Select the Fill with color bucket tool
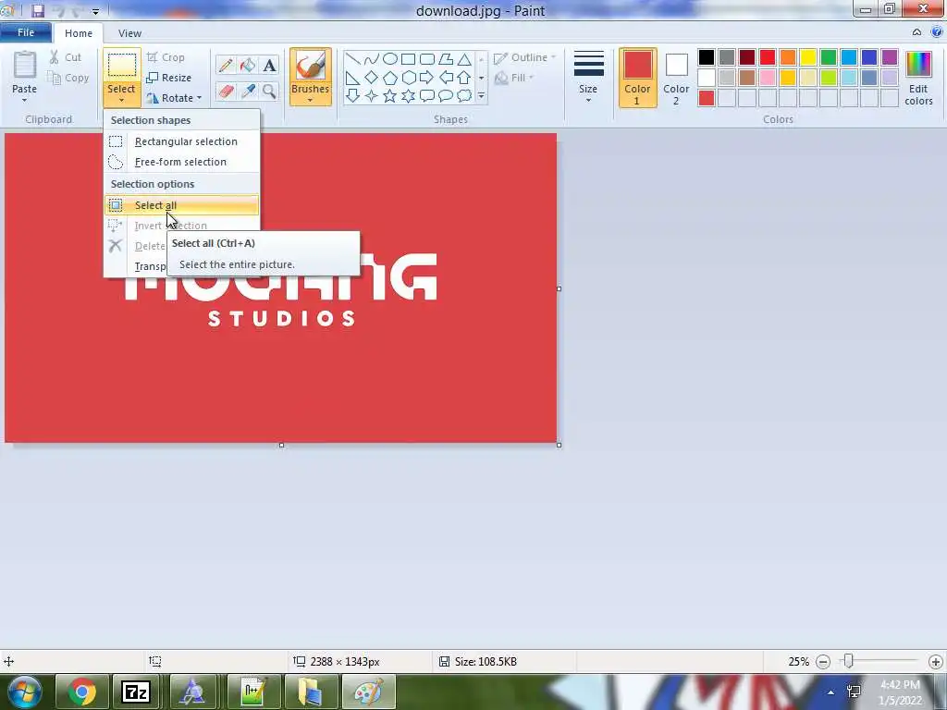Screen dimensions: 947x710 [248, 66]
